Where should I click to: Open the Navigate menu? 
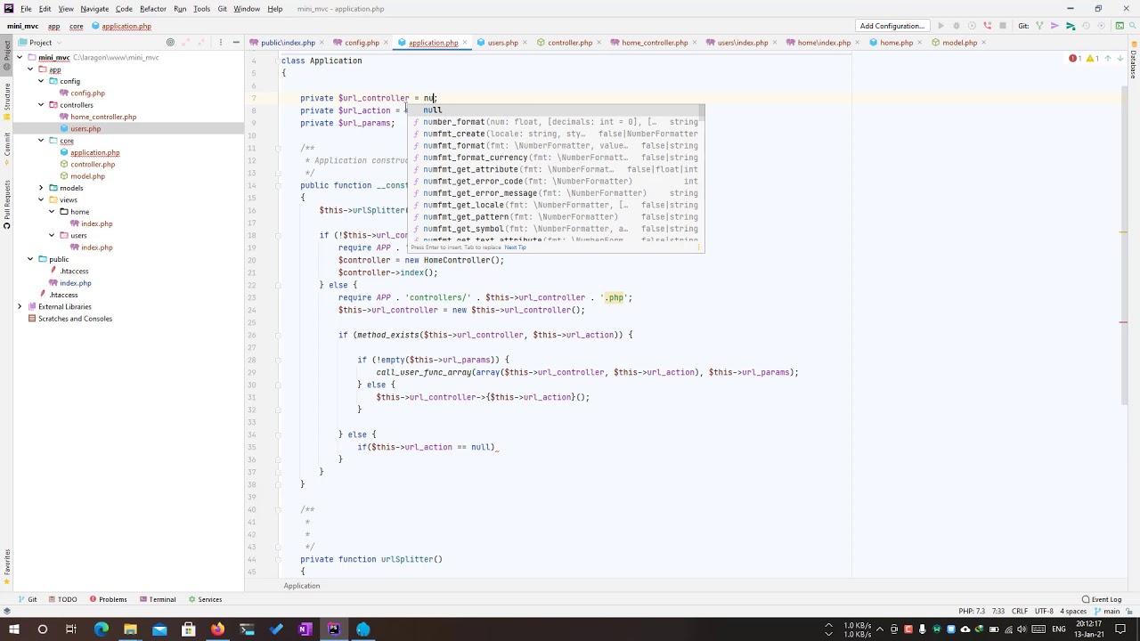pyautogui.click(x=94, y=9)
